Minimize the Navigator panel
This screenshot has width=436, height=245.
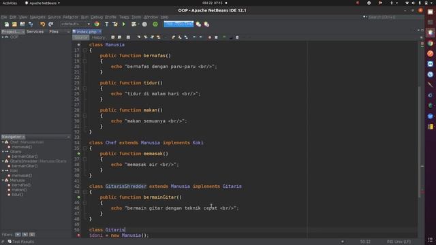coord(68,137)
